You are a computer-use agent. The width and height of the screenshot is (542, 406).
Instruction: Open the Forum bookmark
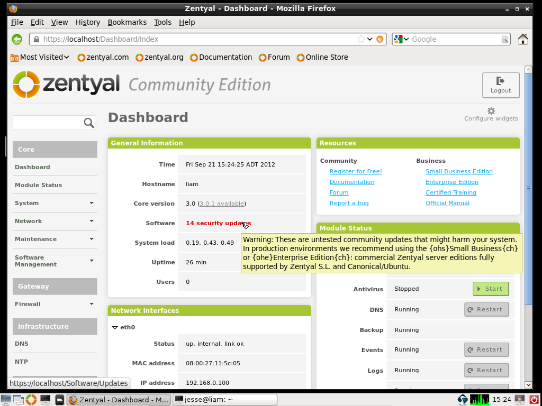click(274, 57)
